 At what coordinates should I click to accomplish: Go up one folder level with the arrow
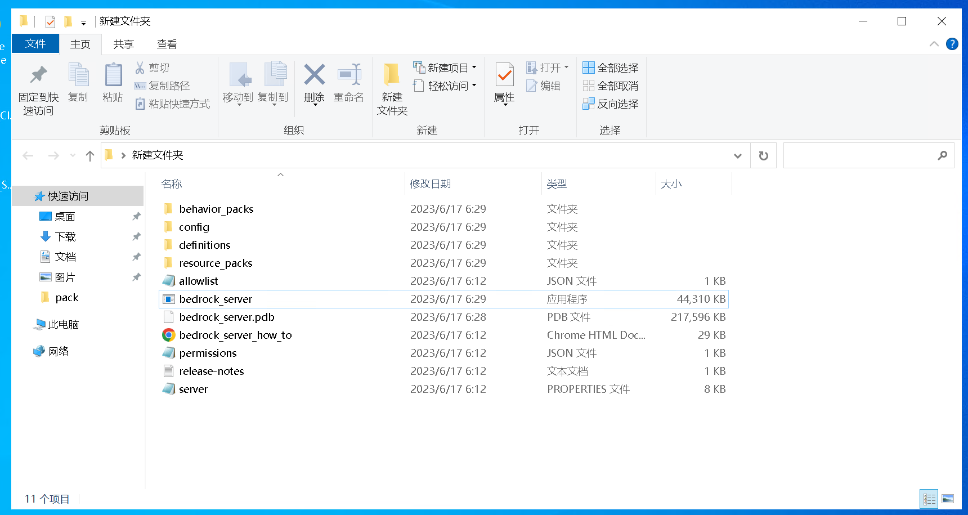coord(90,156)
